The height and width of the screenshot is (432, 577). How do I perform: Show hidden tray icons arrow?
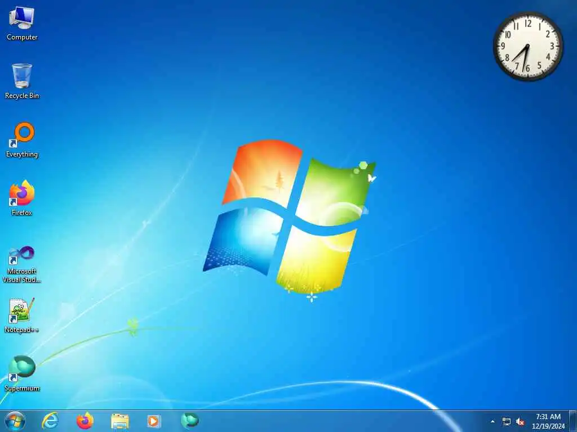492,421
